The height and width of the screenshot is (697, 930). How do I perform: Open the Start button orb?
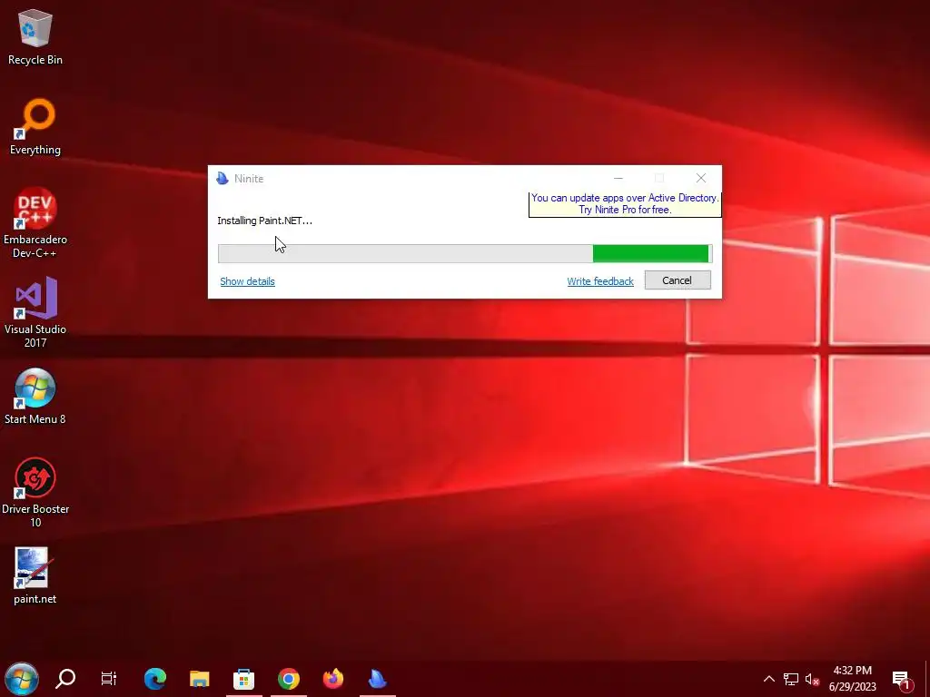tap(22, 679)
